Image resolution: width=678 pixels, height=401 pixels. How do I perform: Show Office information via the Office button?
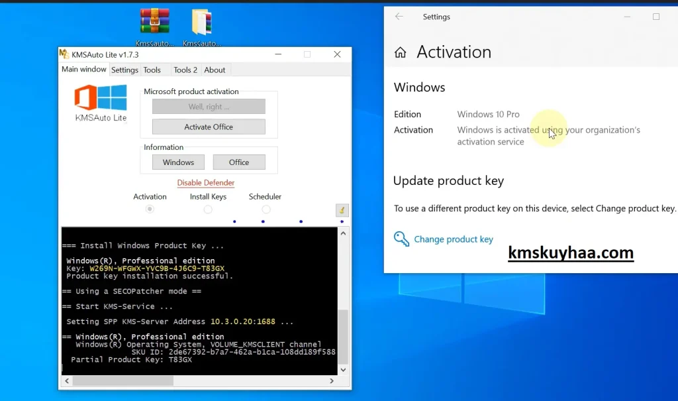point(239,162)
